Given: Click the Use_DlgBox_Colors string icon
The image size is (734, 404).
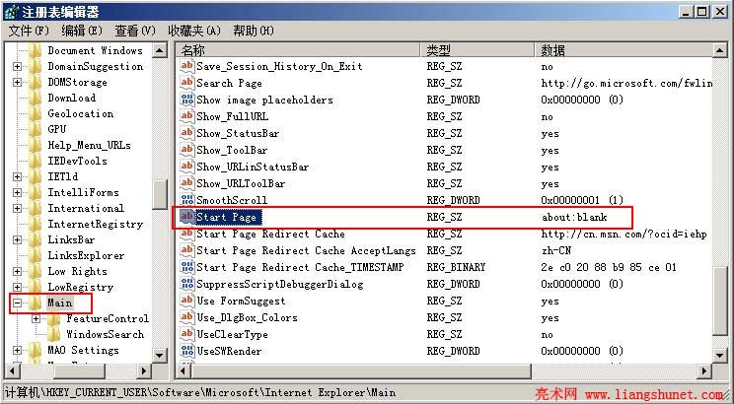Looking at the screenshot, I should pos(187,317).
